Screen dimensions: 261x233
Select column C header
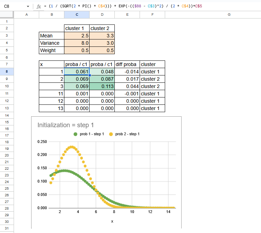pos(77,14)
